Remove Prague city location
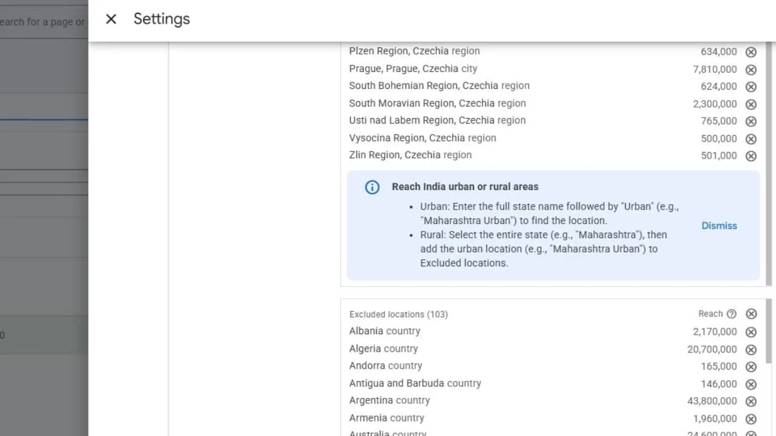Screen dimensions: 776x436 coord(751,70)
